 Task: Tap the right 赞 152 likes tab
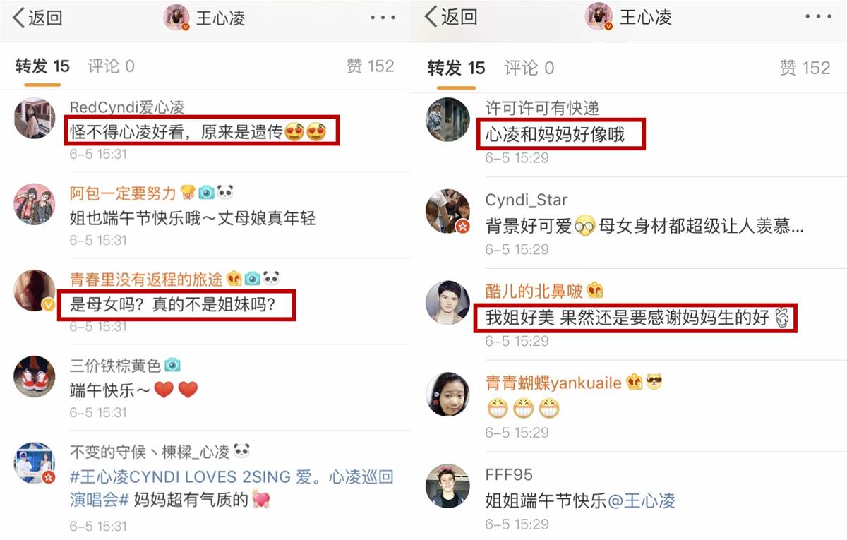[x=805, y=68]
